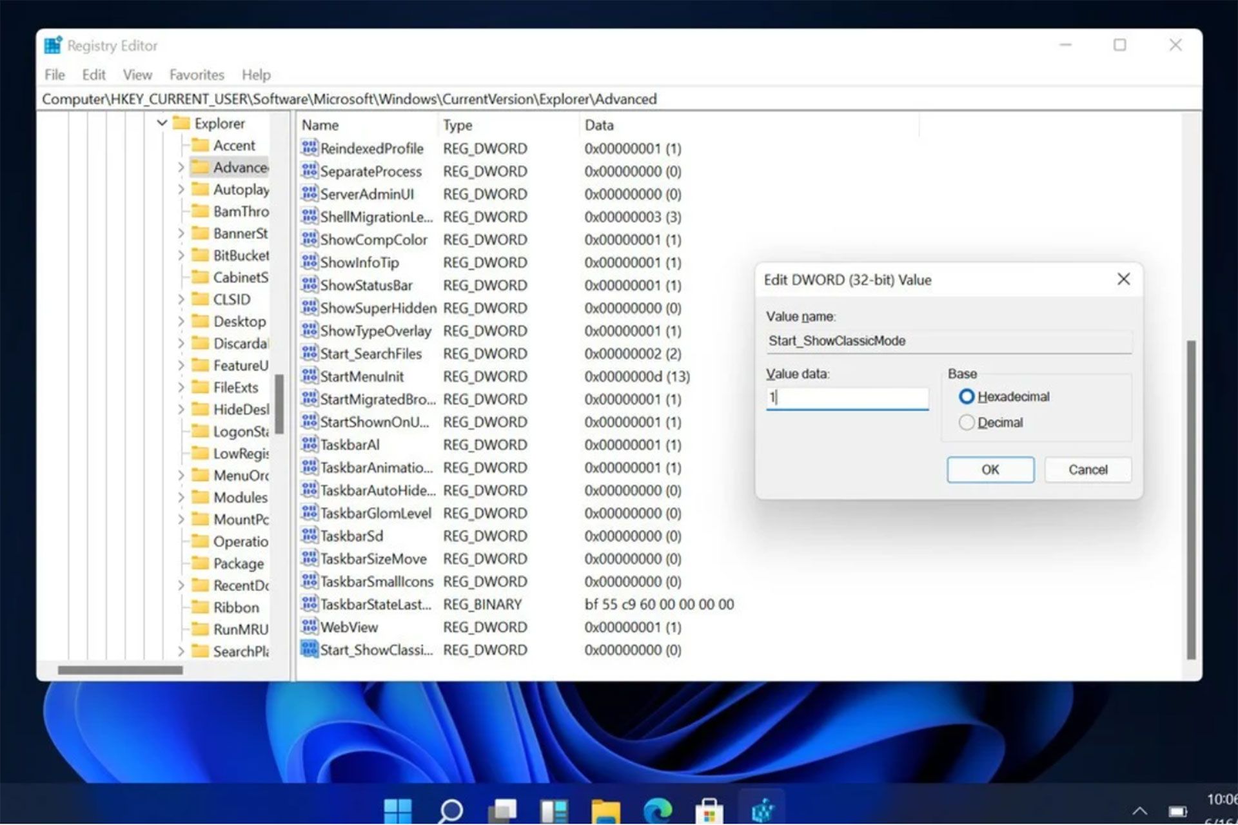Expand the Advanced key
The height and width of the screenshot is (825, 1238).
[181, 167]
